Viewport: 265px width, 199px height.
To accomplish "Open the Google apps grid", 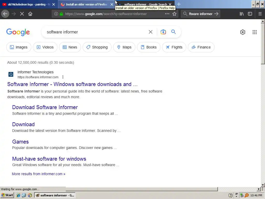I will pos(255,32).
